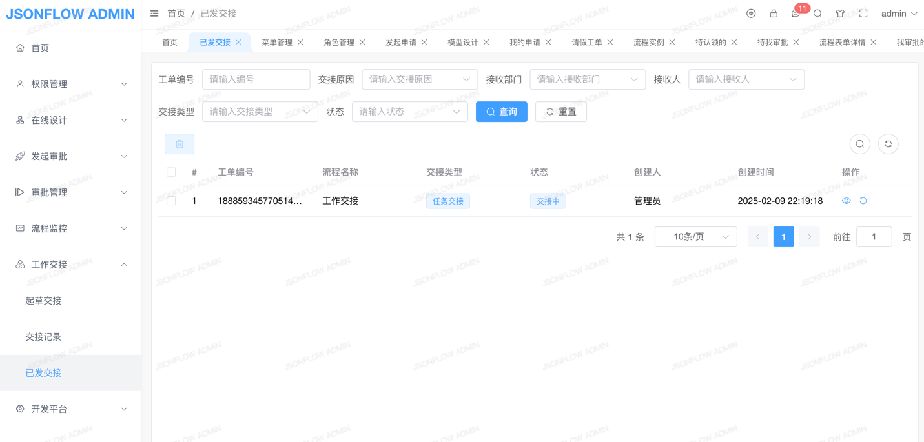Click the 工单编号 input field
Screen dimensions: 924x442
pos(256,79)
